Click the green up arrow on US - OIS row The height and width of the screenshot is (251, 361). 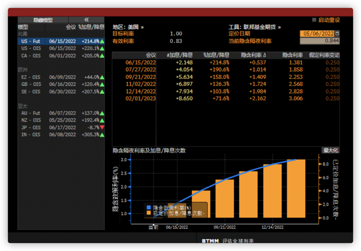tap(102, 48)
